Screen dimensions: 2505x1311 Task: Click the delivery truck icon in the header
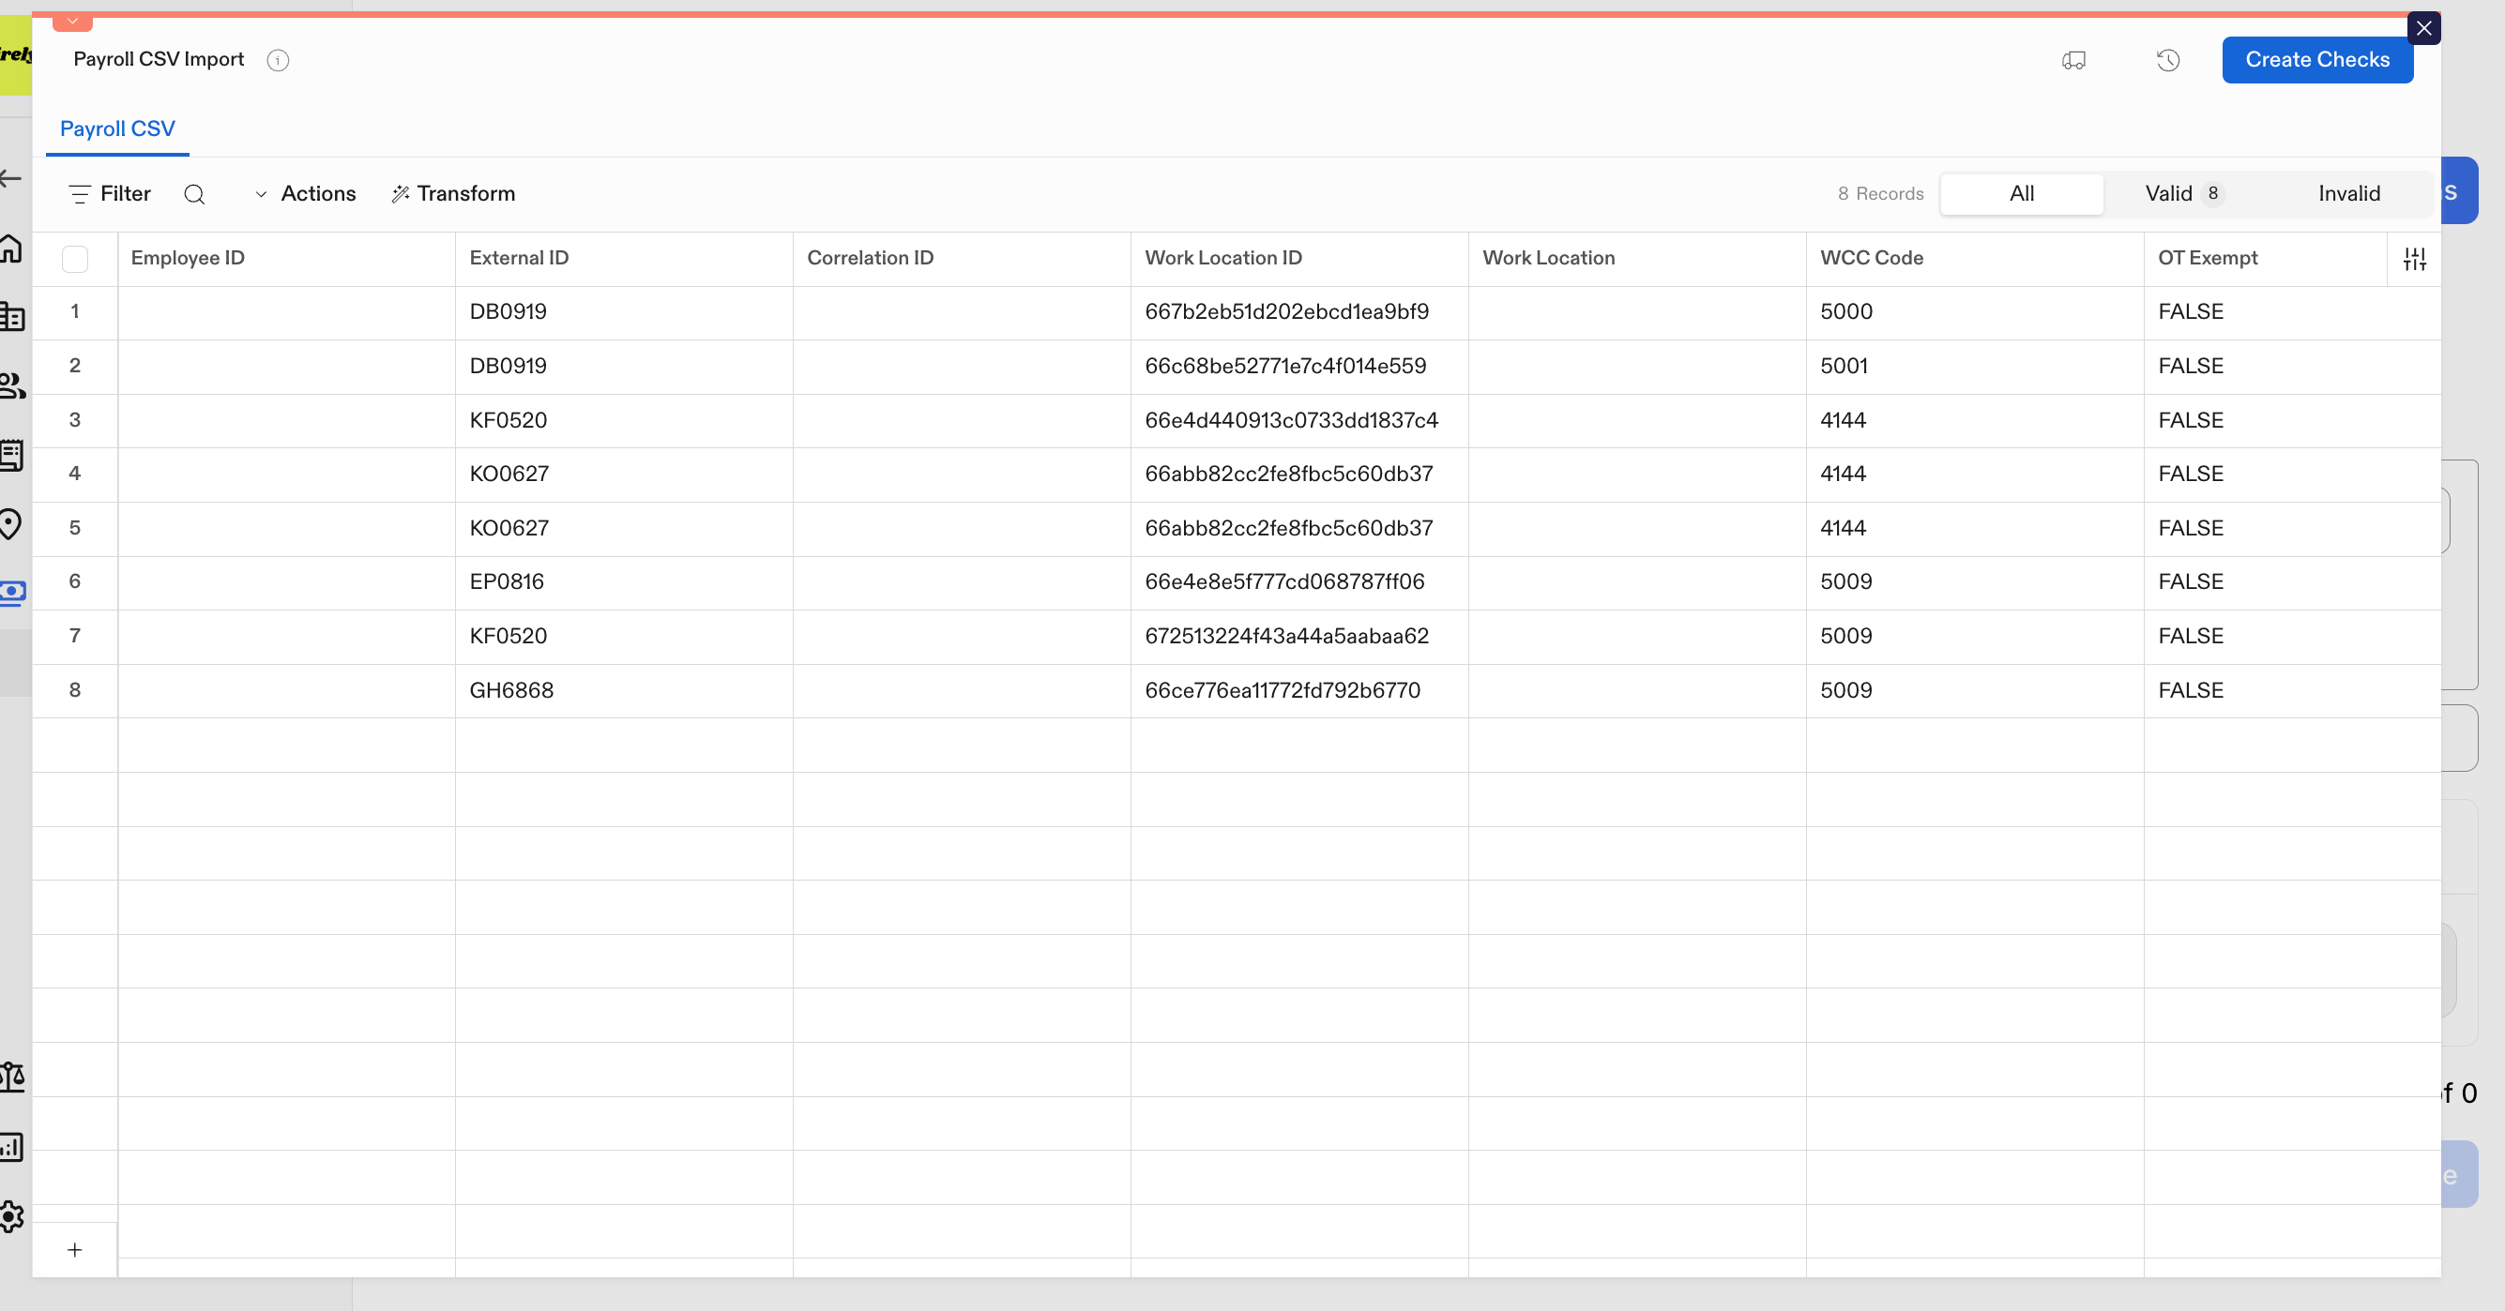coord(2073,60)
